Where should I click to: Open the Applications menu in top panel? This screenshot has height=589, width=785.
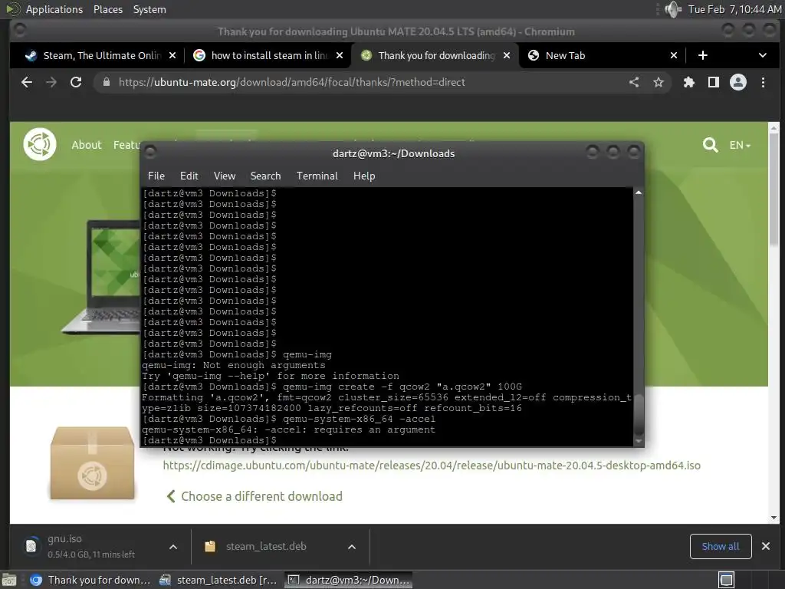point(54,9)
